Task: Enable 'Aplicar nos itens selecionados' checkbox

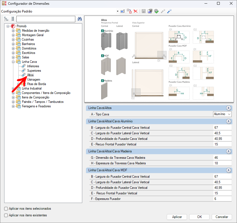Action: tap(6, 209)
